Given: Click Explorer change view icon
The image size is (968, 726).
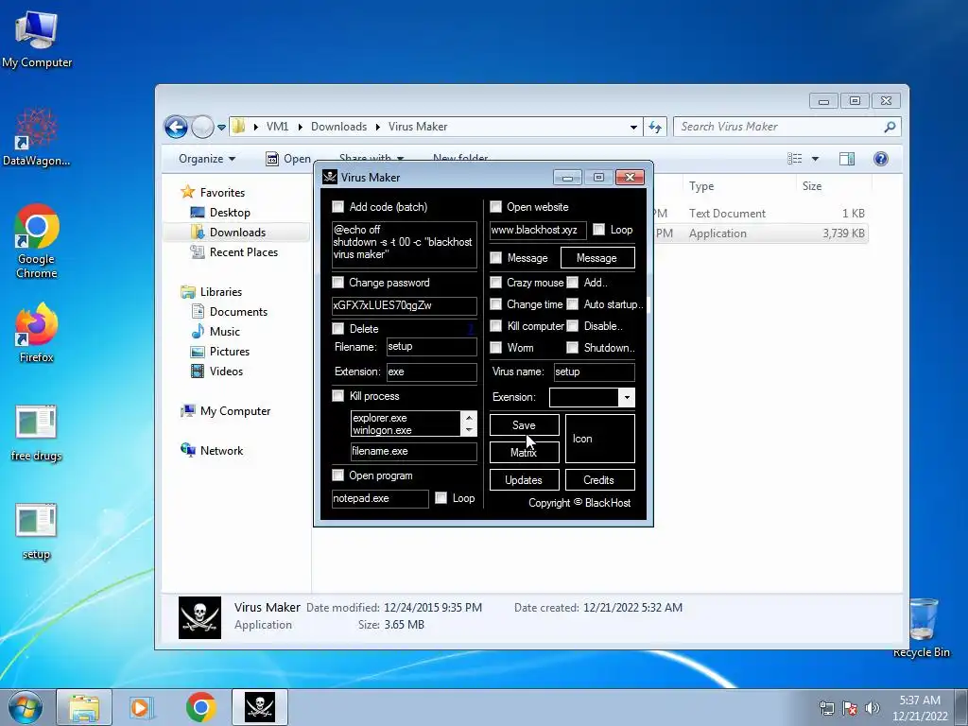Looking at the screenshot, I should (794, 159).
